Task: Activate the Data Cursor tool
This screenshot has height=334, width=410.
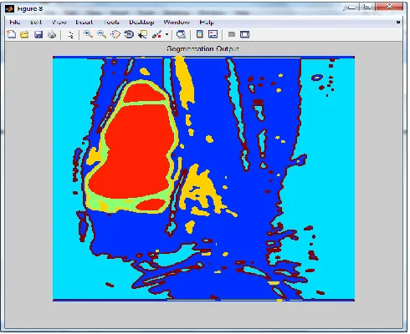Action: (143, 34)
